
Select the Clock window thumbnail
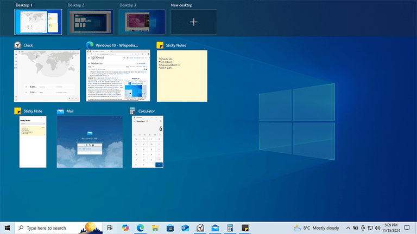(47, 76)
